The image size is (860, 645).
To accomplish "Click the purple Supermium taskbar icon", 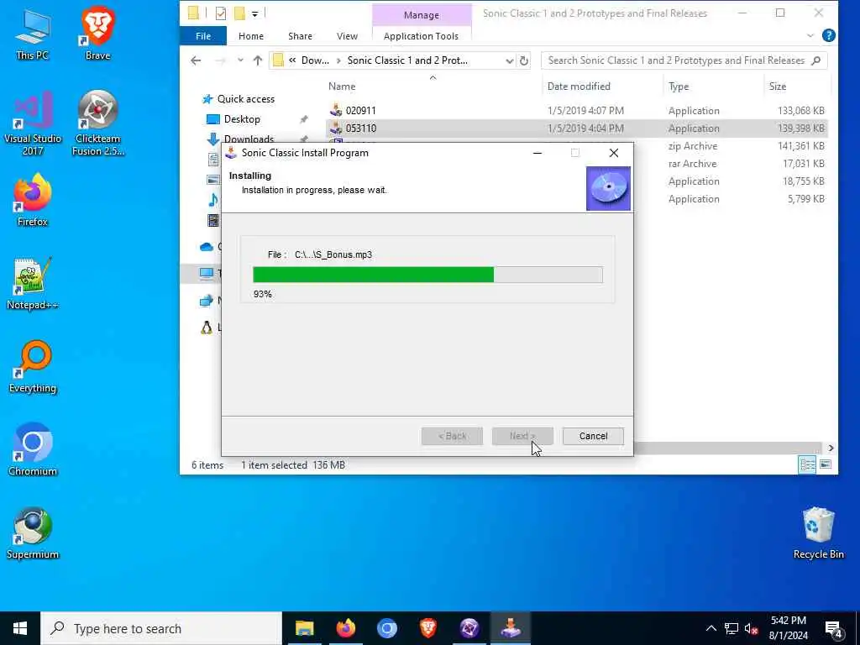I will (469, 628).
